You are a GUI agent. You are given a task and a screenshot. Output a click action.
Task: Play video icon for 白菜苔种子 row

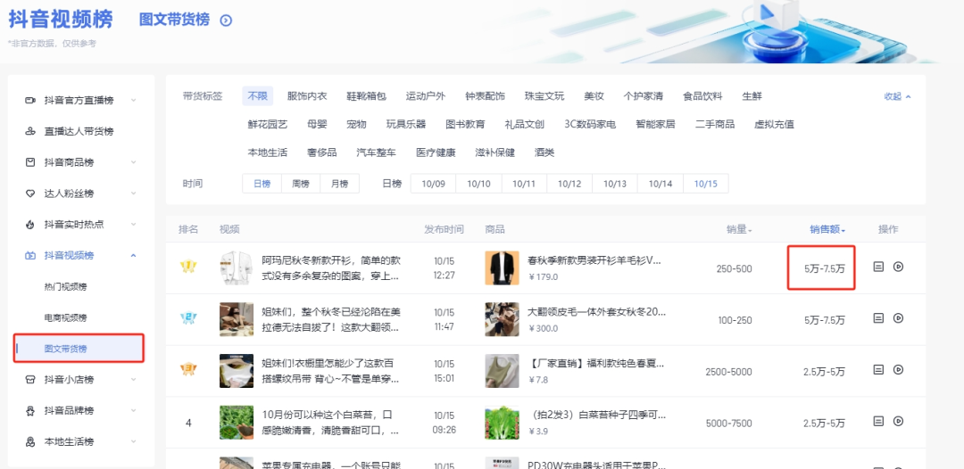pyautogui.click(x=898, y=421)
